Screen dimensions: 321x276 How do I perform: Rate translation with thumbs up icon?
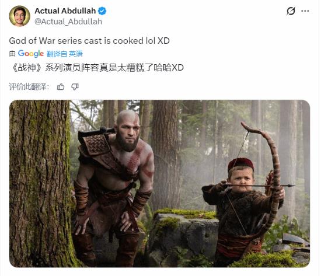[x=61, y=87]
